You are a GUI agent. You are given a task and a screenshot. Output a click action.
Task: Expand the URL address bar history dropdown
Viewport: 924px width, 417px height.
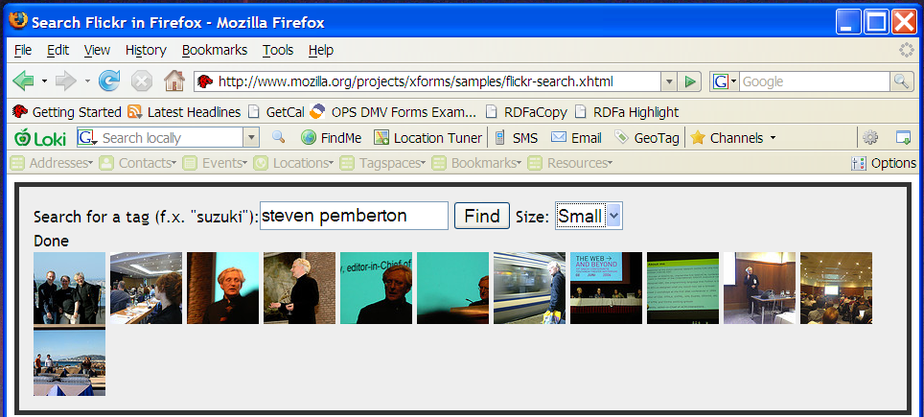click(670, 81)
